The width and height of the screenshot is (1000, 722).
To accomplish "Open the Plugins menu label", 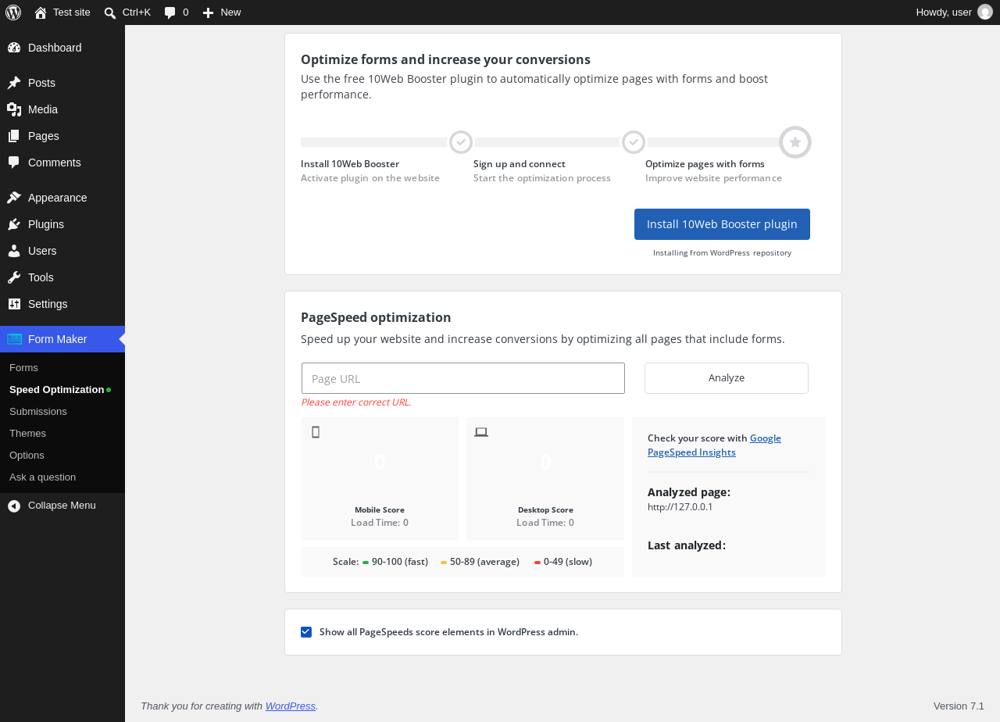I will (x=46, y=224).
